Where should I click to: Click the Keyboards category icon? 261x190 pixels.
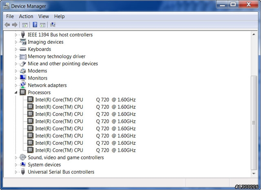click(23, 49)
